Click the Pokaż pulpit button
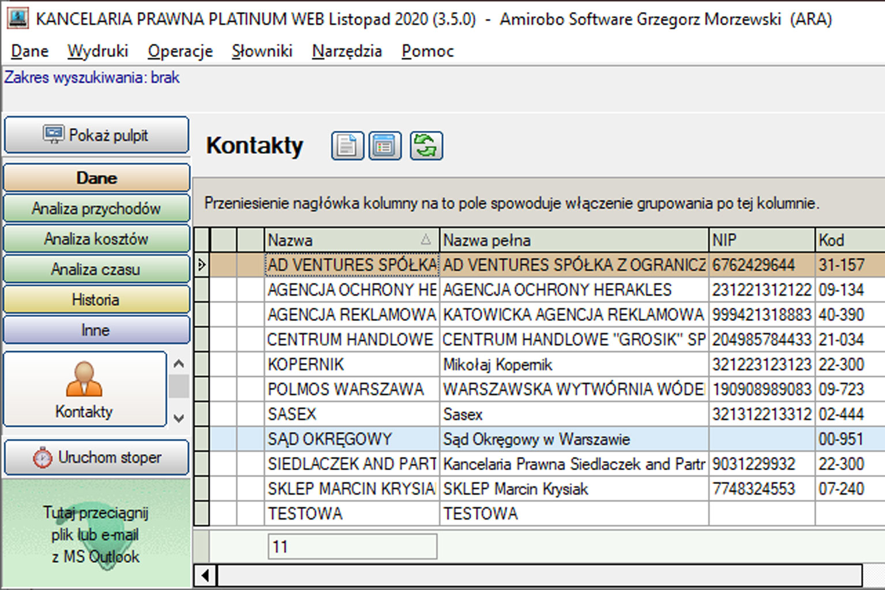 [x=97, y=135]
